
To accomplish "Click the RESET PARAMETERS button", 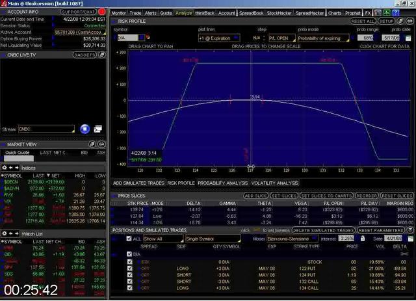I will coord(381,230).
